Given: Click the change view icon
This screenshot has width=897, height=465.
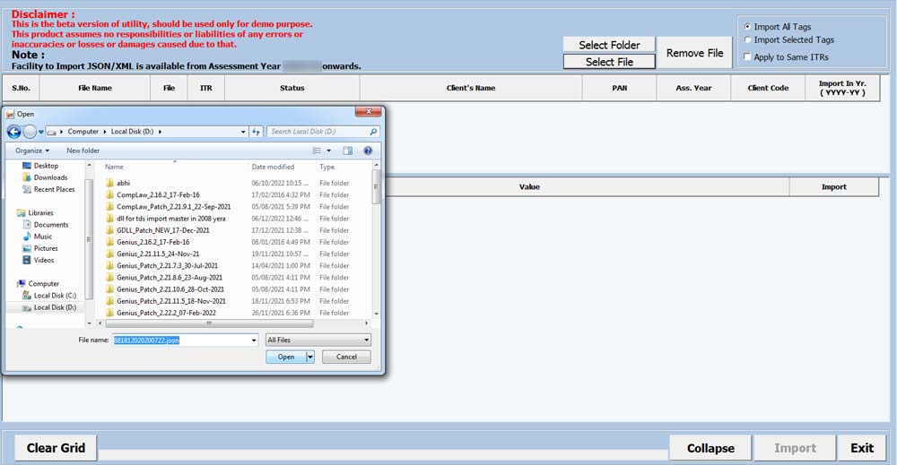Looking at the screenshot, I should (x=317, y=151).
